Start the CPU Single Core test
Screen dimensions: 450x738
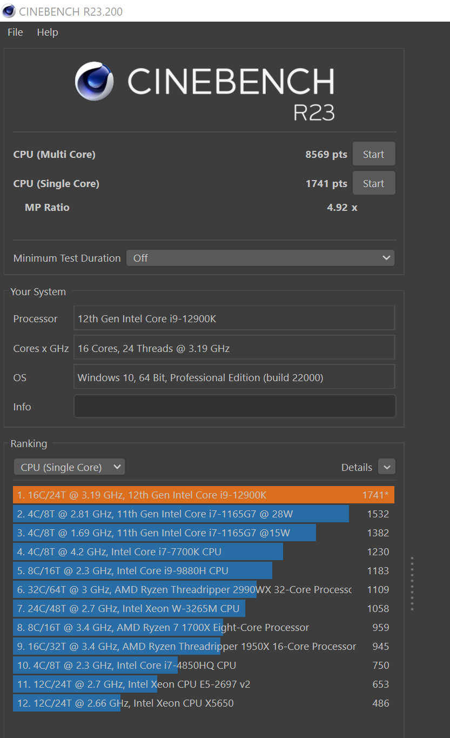[374, 183]
